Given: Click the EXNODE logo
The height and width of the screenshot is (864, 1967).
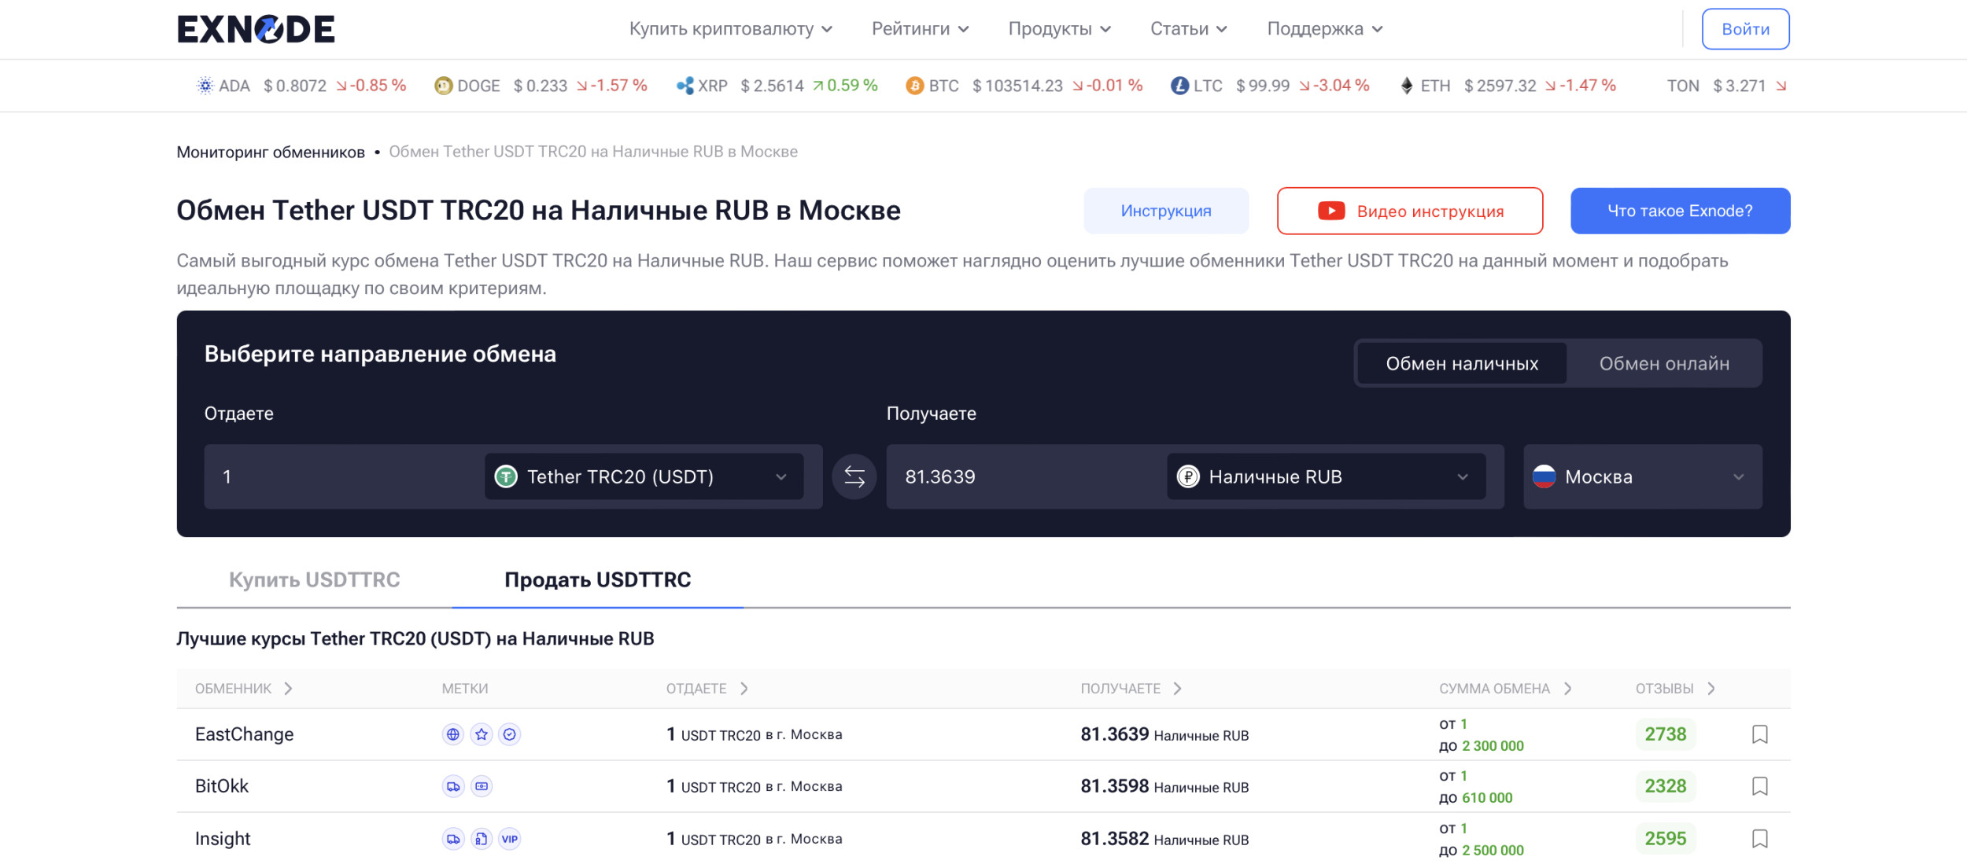Looking at the screenshot, I should pyautogui.click(x=256, y=29).
